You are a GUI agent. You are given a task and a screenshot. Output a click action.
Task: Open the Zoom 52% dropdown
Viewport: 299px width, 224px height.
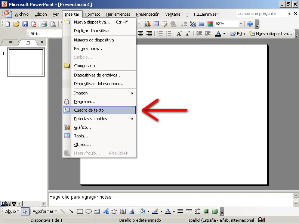241,24
